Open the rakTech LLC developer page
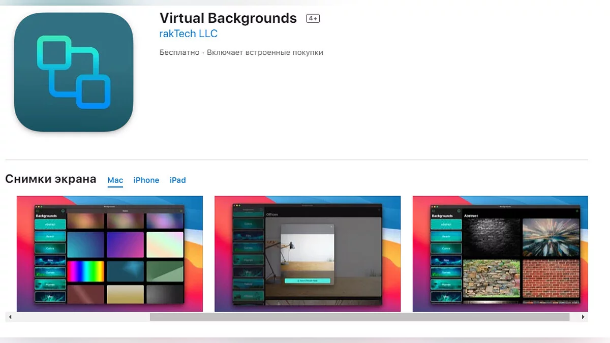The height and width of the screenshot is (343, 610). coord(189,34)
